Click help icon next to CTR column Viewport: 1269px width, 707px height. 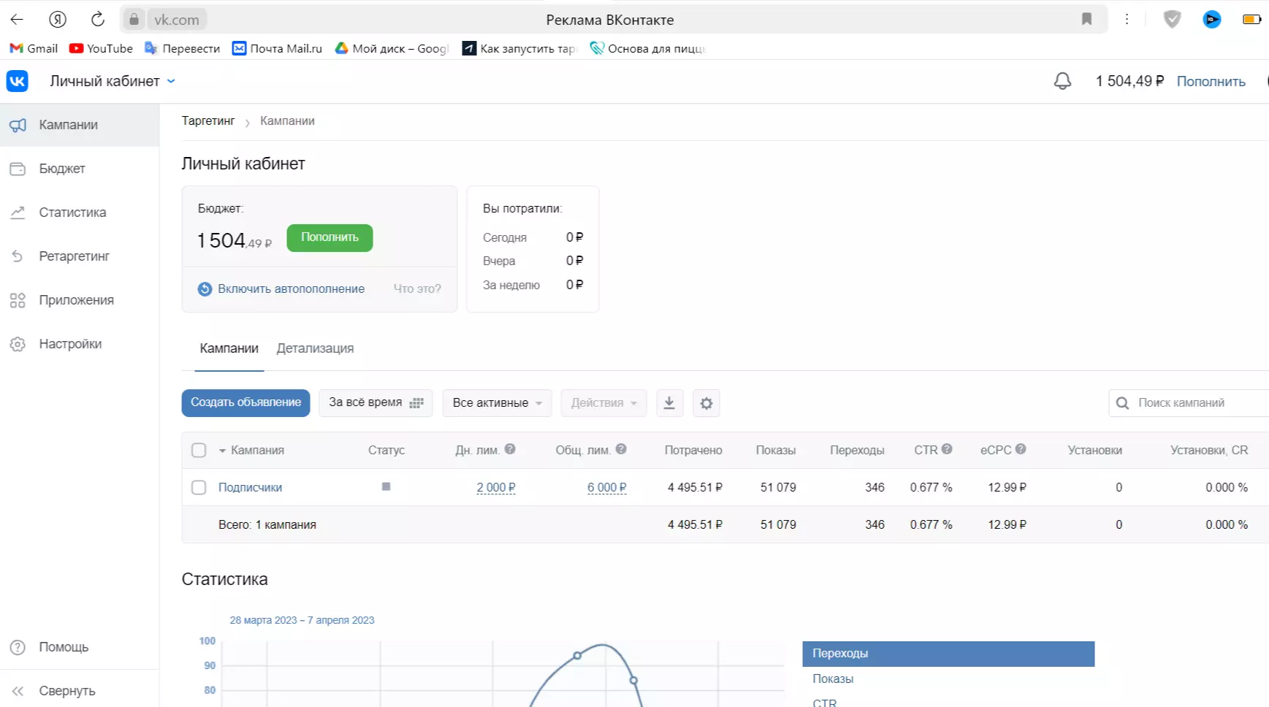coord(947,449)
